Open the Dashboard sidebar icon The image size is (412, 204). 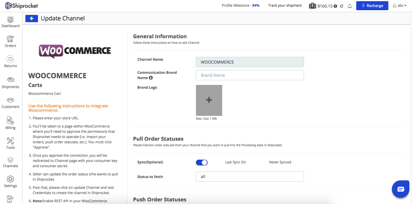(x=11, y=22)
